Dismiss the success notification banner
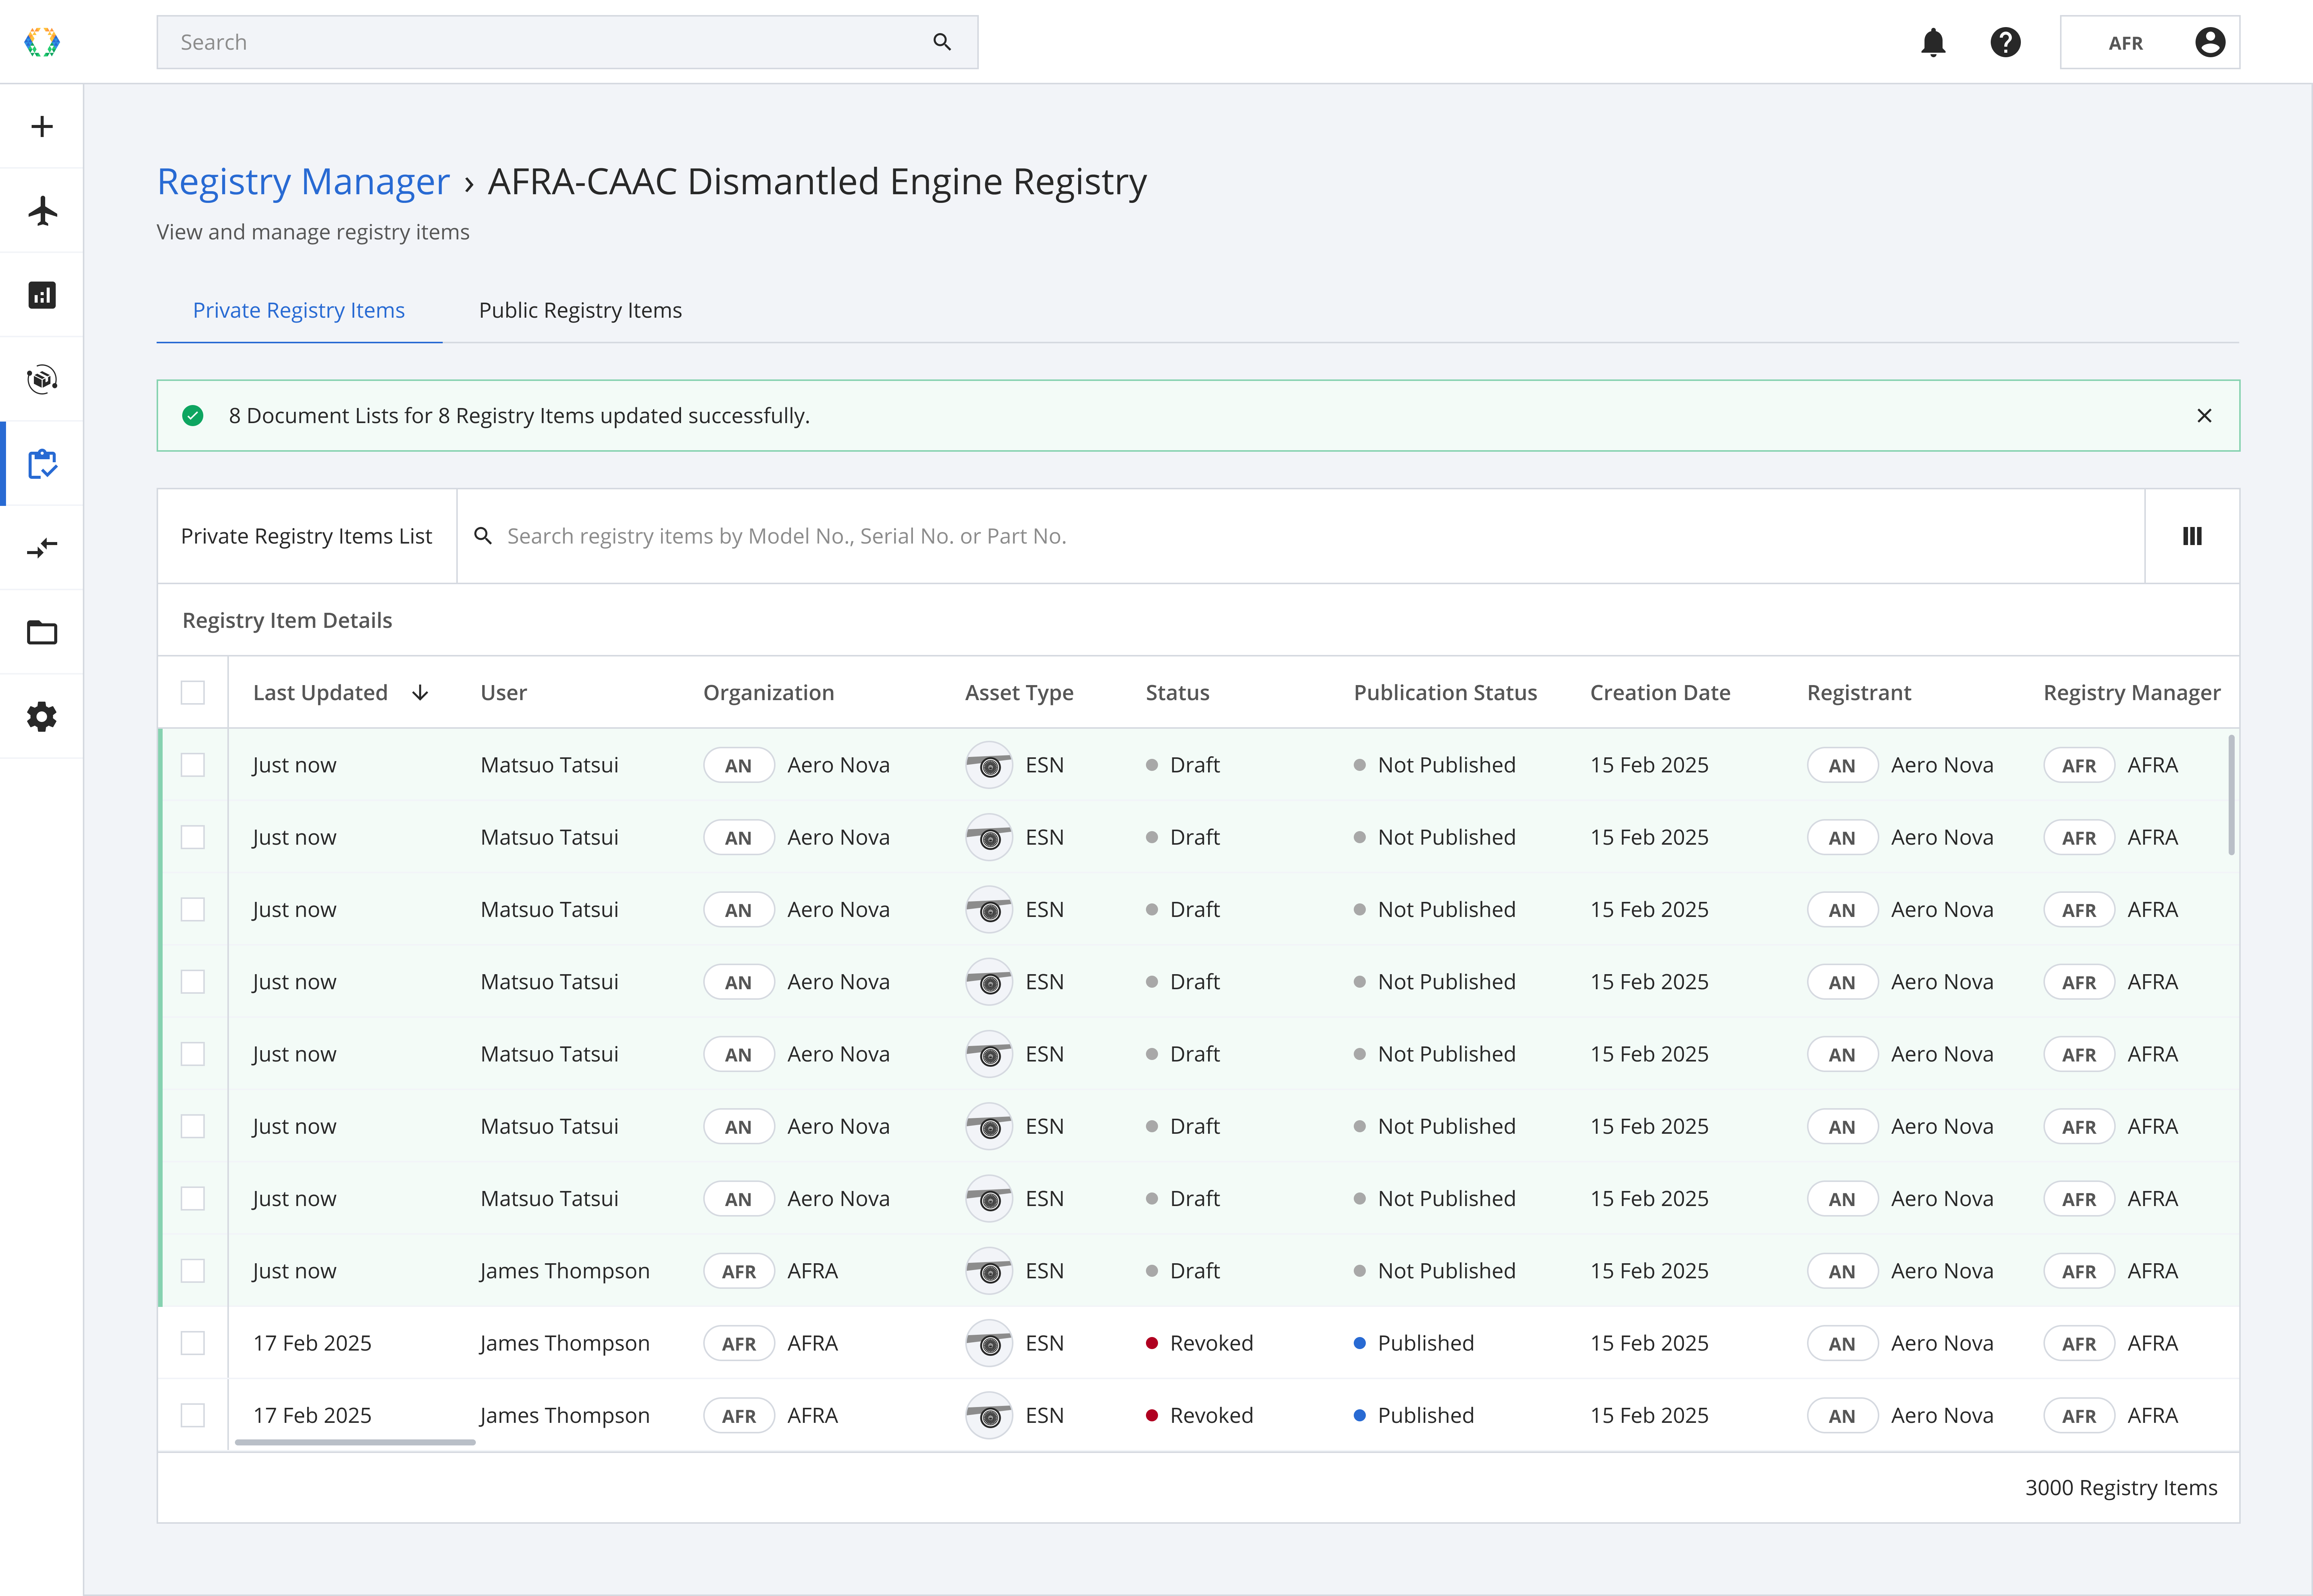The image size is (2313, 1596). tap(2204, 416)
